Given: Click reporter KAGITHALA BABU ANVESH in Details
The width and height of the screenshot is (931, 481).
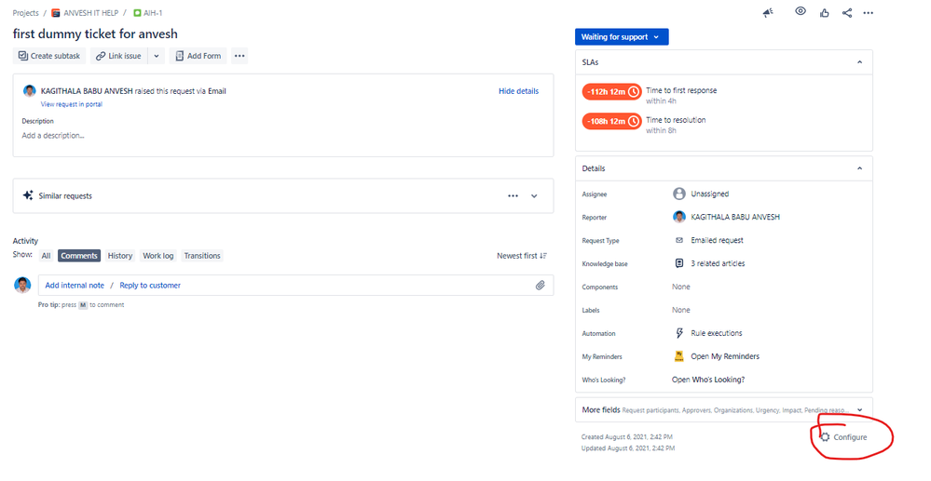Looking at the screenshot, I should click(x=735, y=217).
